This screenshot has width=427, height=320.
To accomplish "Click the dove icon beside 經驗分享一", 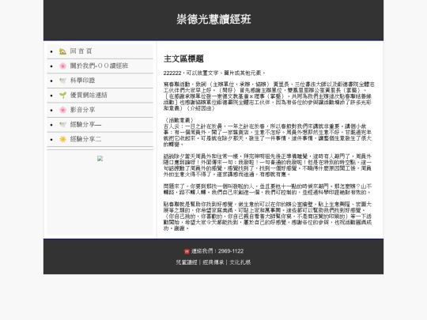I will click(62, 125).
